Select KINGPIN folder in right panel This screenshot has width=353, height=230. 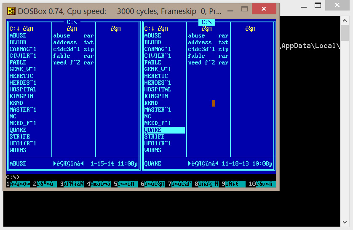[x=156, y=96]
